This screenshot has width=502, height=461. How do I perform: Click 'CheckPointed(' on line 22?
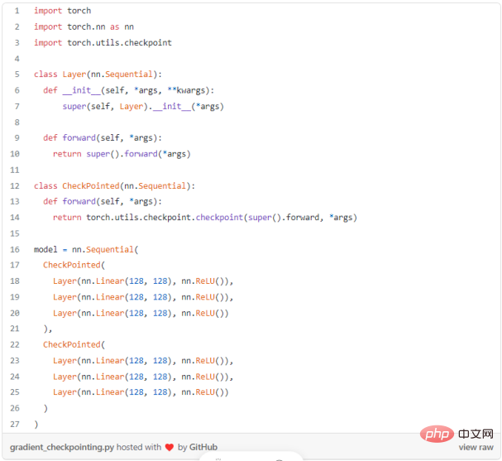coord(74,344)
